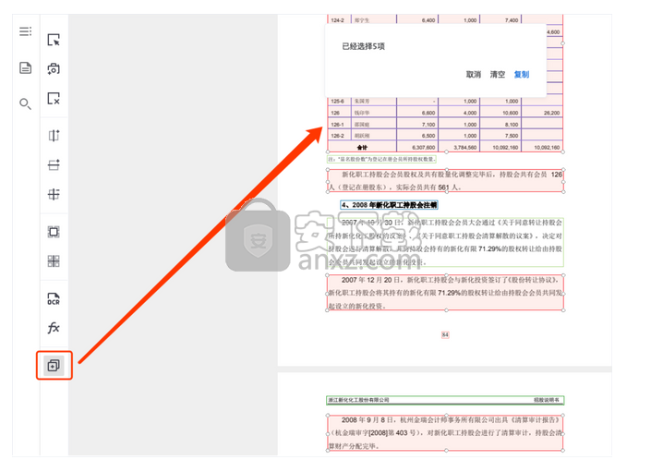Choose the frame outline tool icon

coord(54,231)
